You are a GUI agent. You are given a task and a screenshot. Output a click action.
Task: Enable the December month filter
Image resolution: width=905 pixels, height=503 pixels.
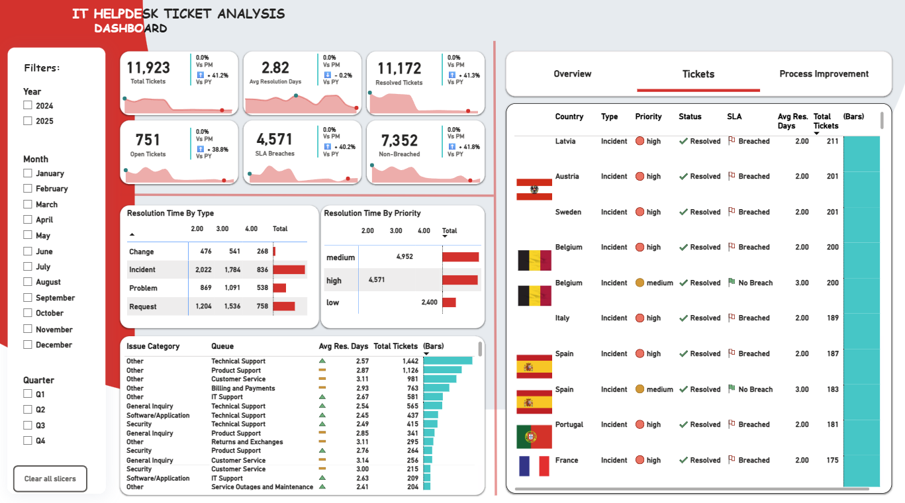coord(28,344)
